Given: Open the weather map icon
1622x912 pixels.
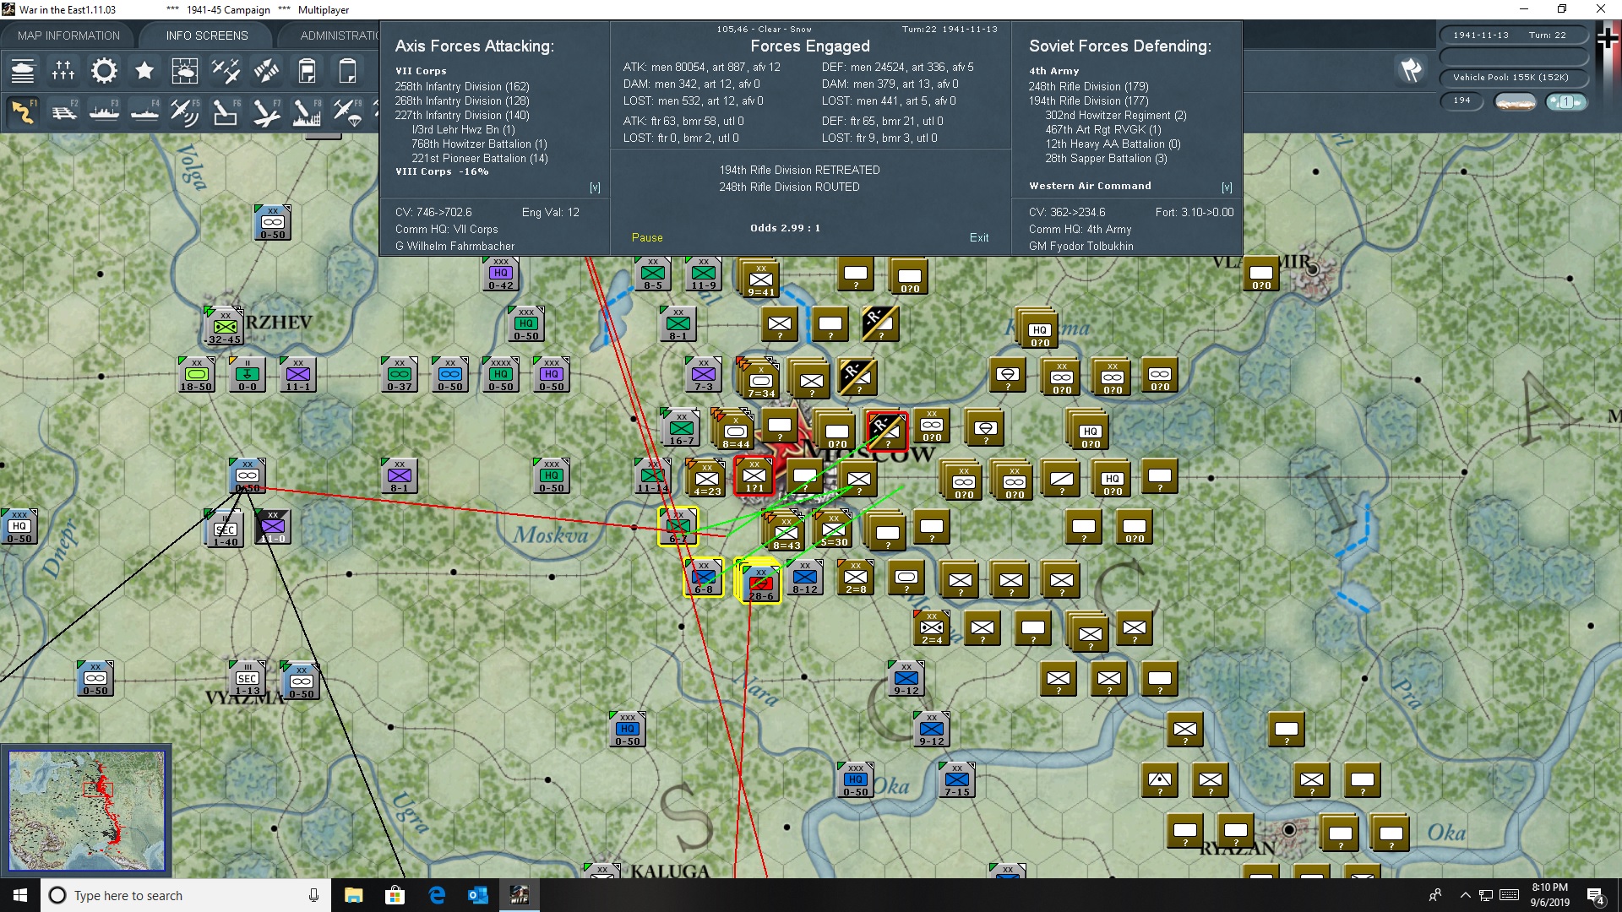Looking at the screenshot, I should click(x=185, y=71).
